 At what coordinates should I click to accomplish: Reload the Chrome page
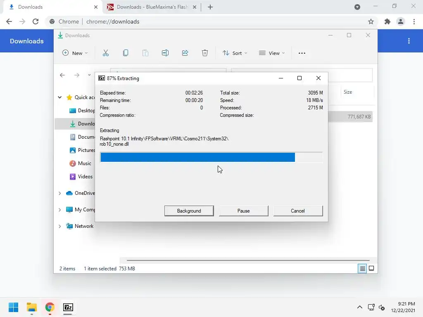[x=36, y=21]
